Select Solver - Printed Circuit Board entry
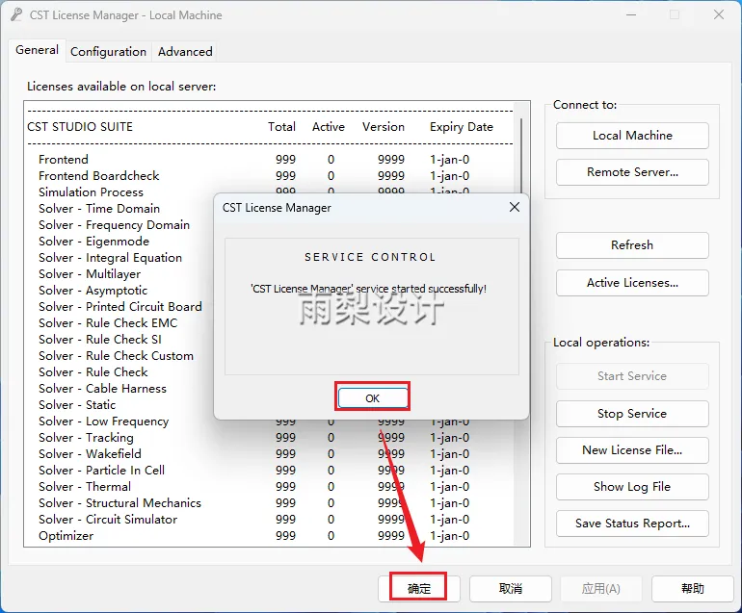This screenshot has width=742, height=613. 120,307
